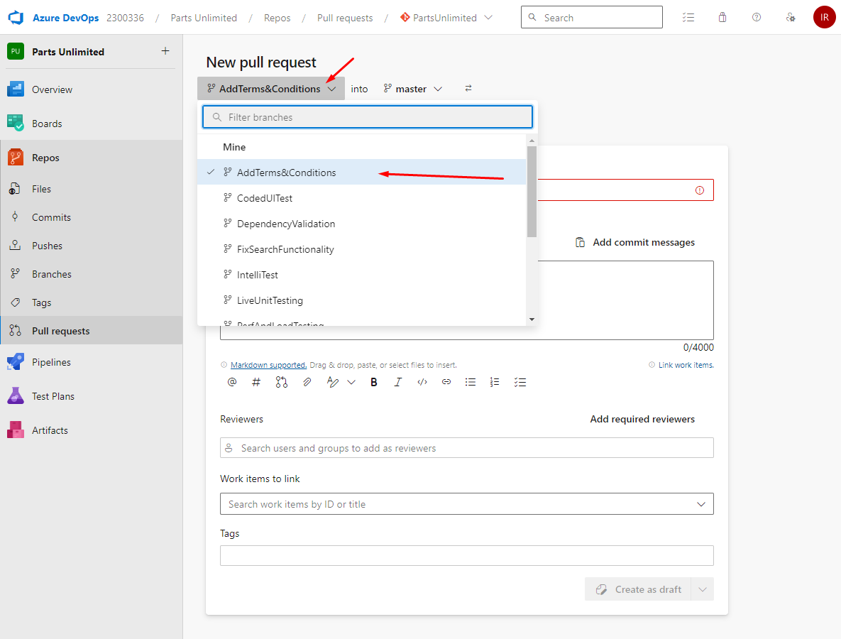Open the Marketplace shopping bag icon

coord(722,18)
